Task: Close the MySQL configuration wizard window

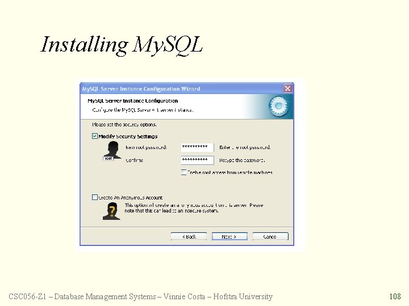Action: (287, 88)
